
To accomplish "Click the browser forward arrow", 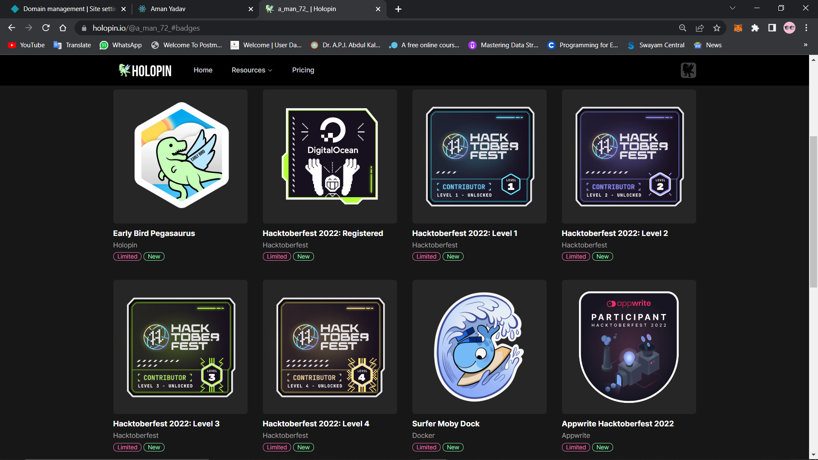I will tap(29, 28).
